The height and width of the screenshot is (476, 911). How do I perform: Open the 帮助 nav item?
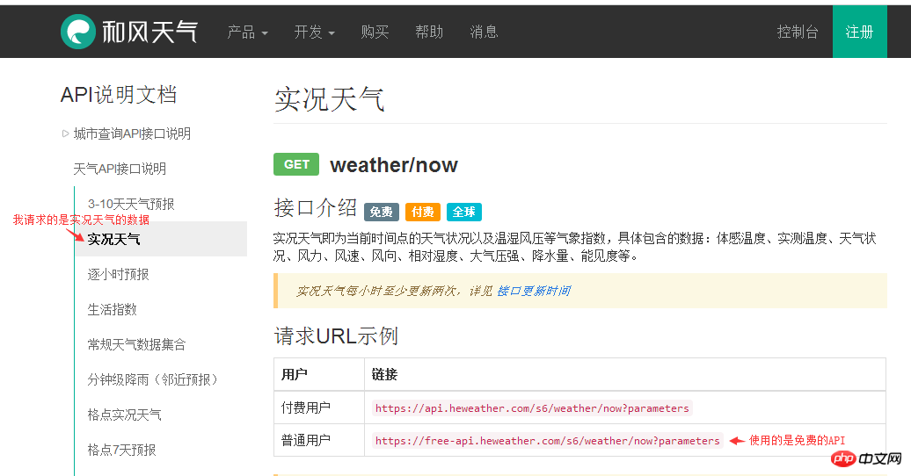[x=429, y=32]
